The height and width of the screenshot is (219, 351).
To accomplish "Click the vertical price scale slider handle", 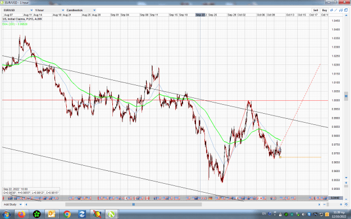I will pos(346,96).
